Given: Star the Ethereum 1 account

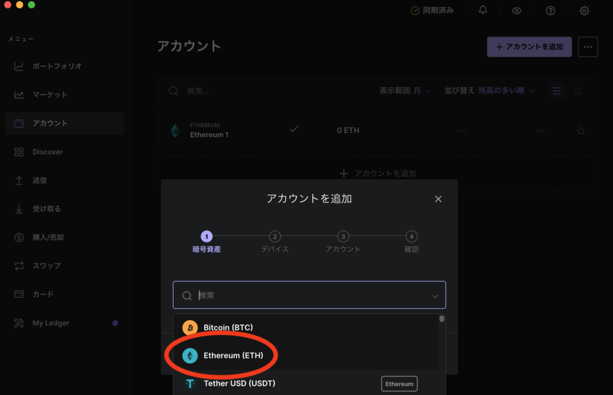Looking at the screenshot, I should [581, 130].
